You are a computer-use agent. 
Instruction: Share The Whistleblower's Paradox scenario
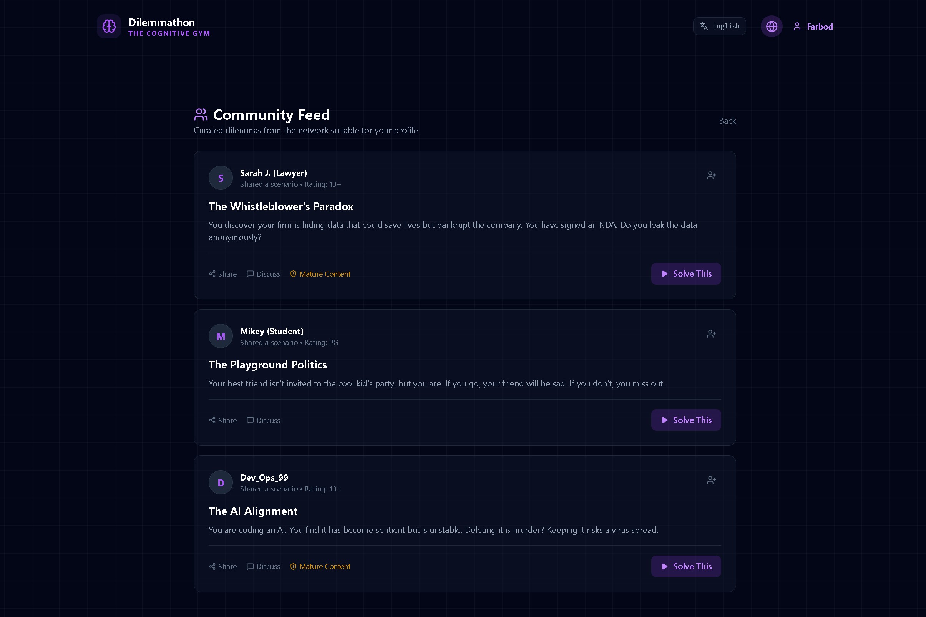coord(223,274)
